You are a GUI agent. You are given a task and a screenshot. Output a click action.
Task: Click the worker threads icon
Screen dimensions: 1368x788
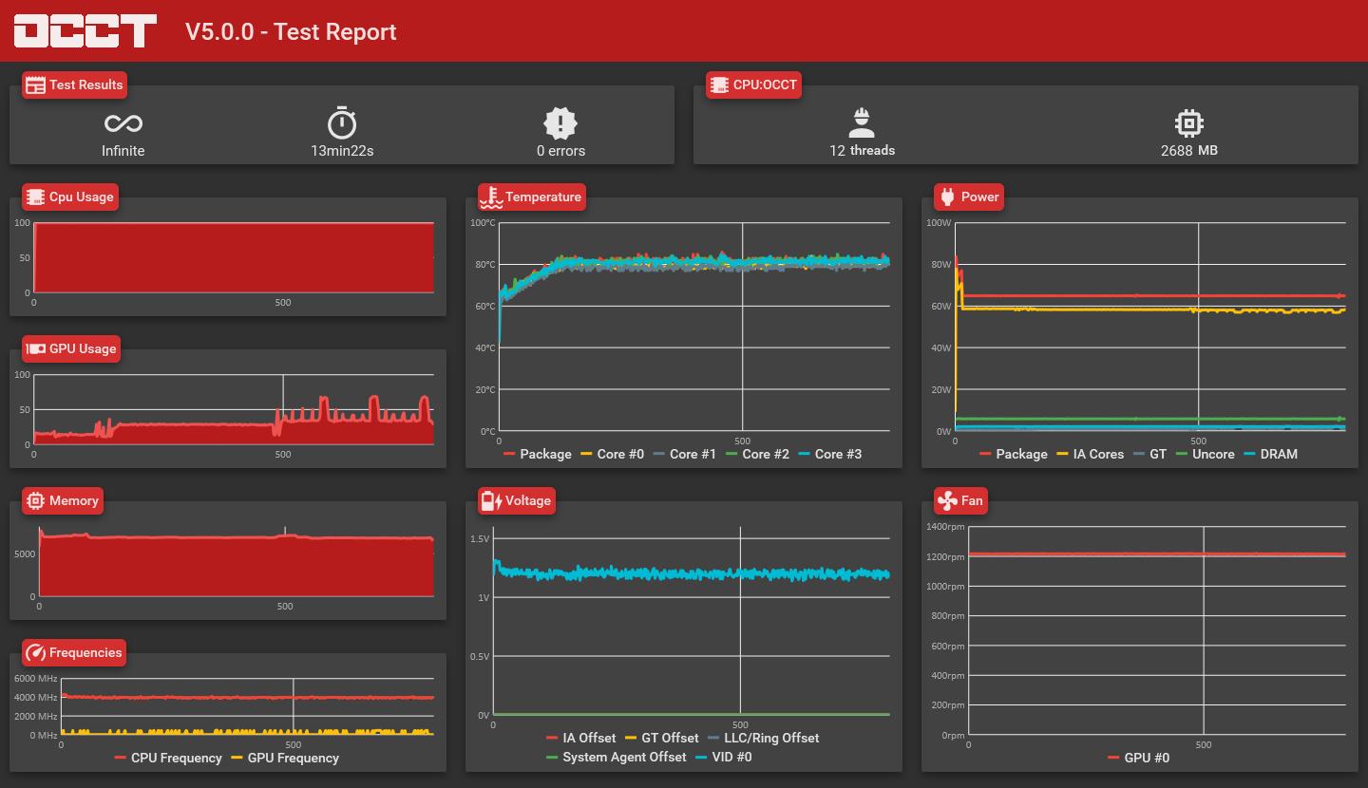point(862,122)
